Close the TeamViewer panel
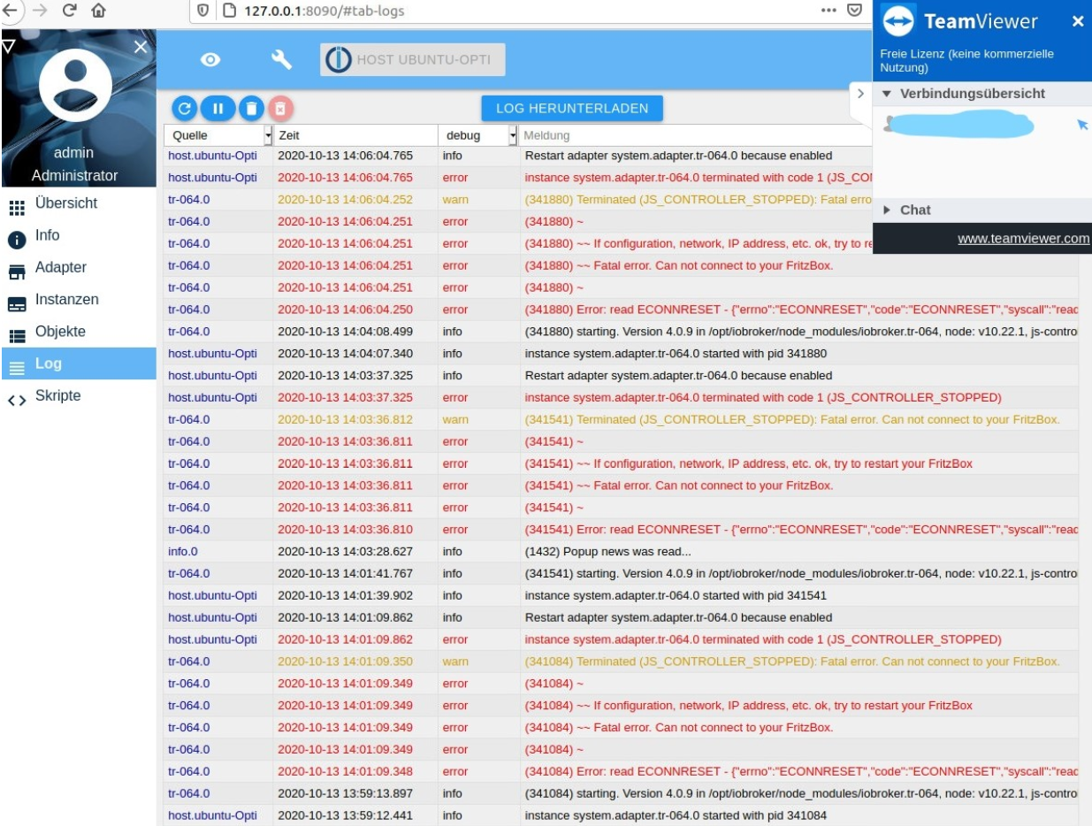 click(x=1077, y=21)
